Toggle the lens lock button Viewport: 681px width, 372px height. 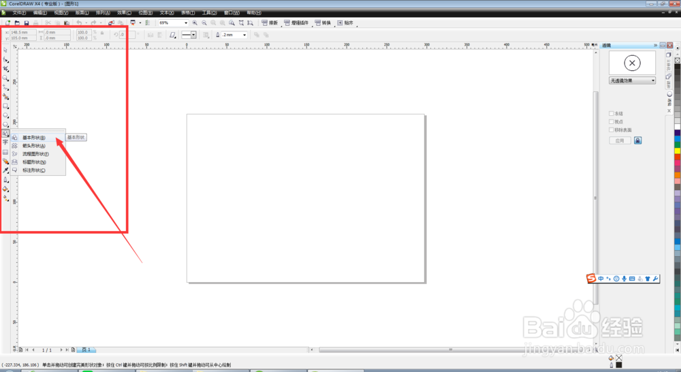637,140
